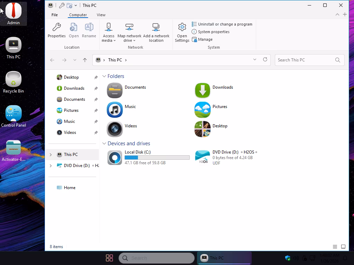Collapse the Folders group

(104, 76)
